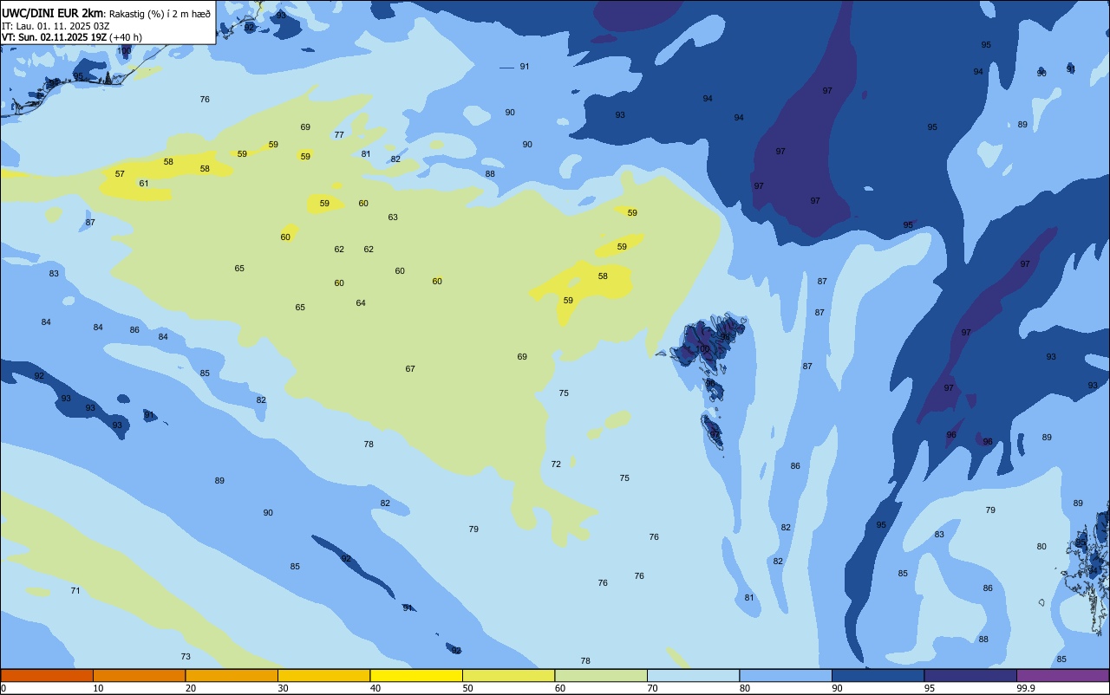Image resolution: width=1110 pixels, height=695 pixels.
Task: Click the map value 72
Action: click(x=556, y=464)
